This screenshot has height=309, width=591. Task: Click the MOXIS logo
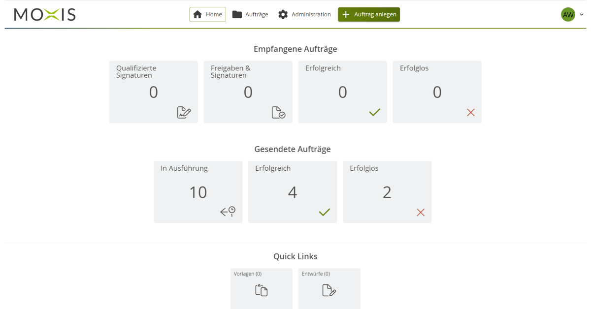tap(45, 15)
